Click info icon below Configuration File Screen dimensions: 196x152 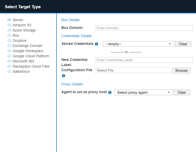[x=63, y=76]
